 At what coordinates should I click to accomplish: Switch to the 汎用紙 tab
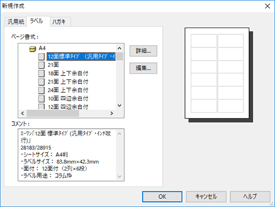[x=16, y=22]
